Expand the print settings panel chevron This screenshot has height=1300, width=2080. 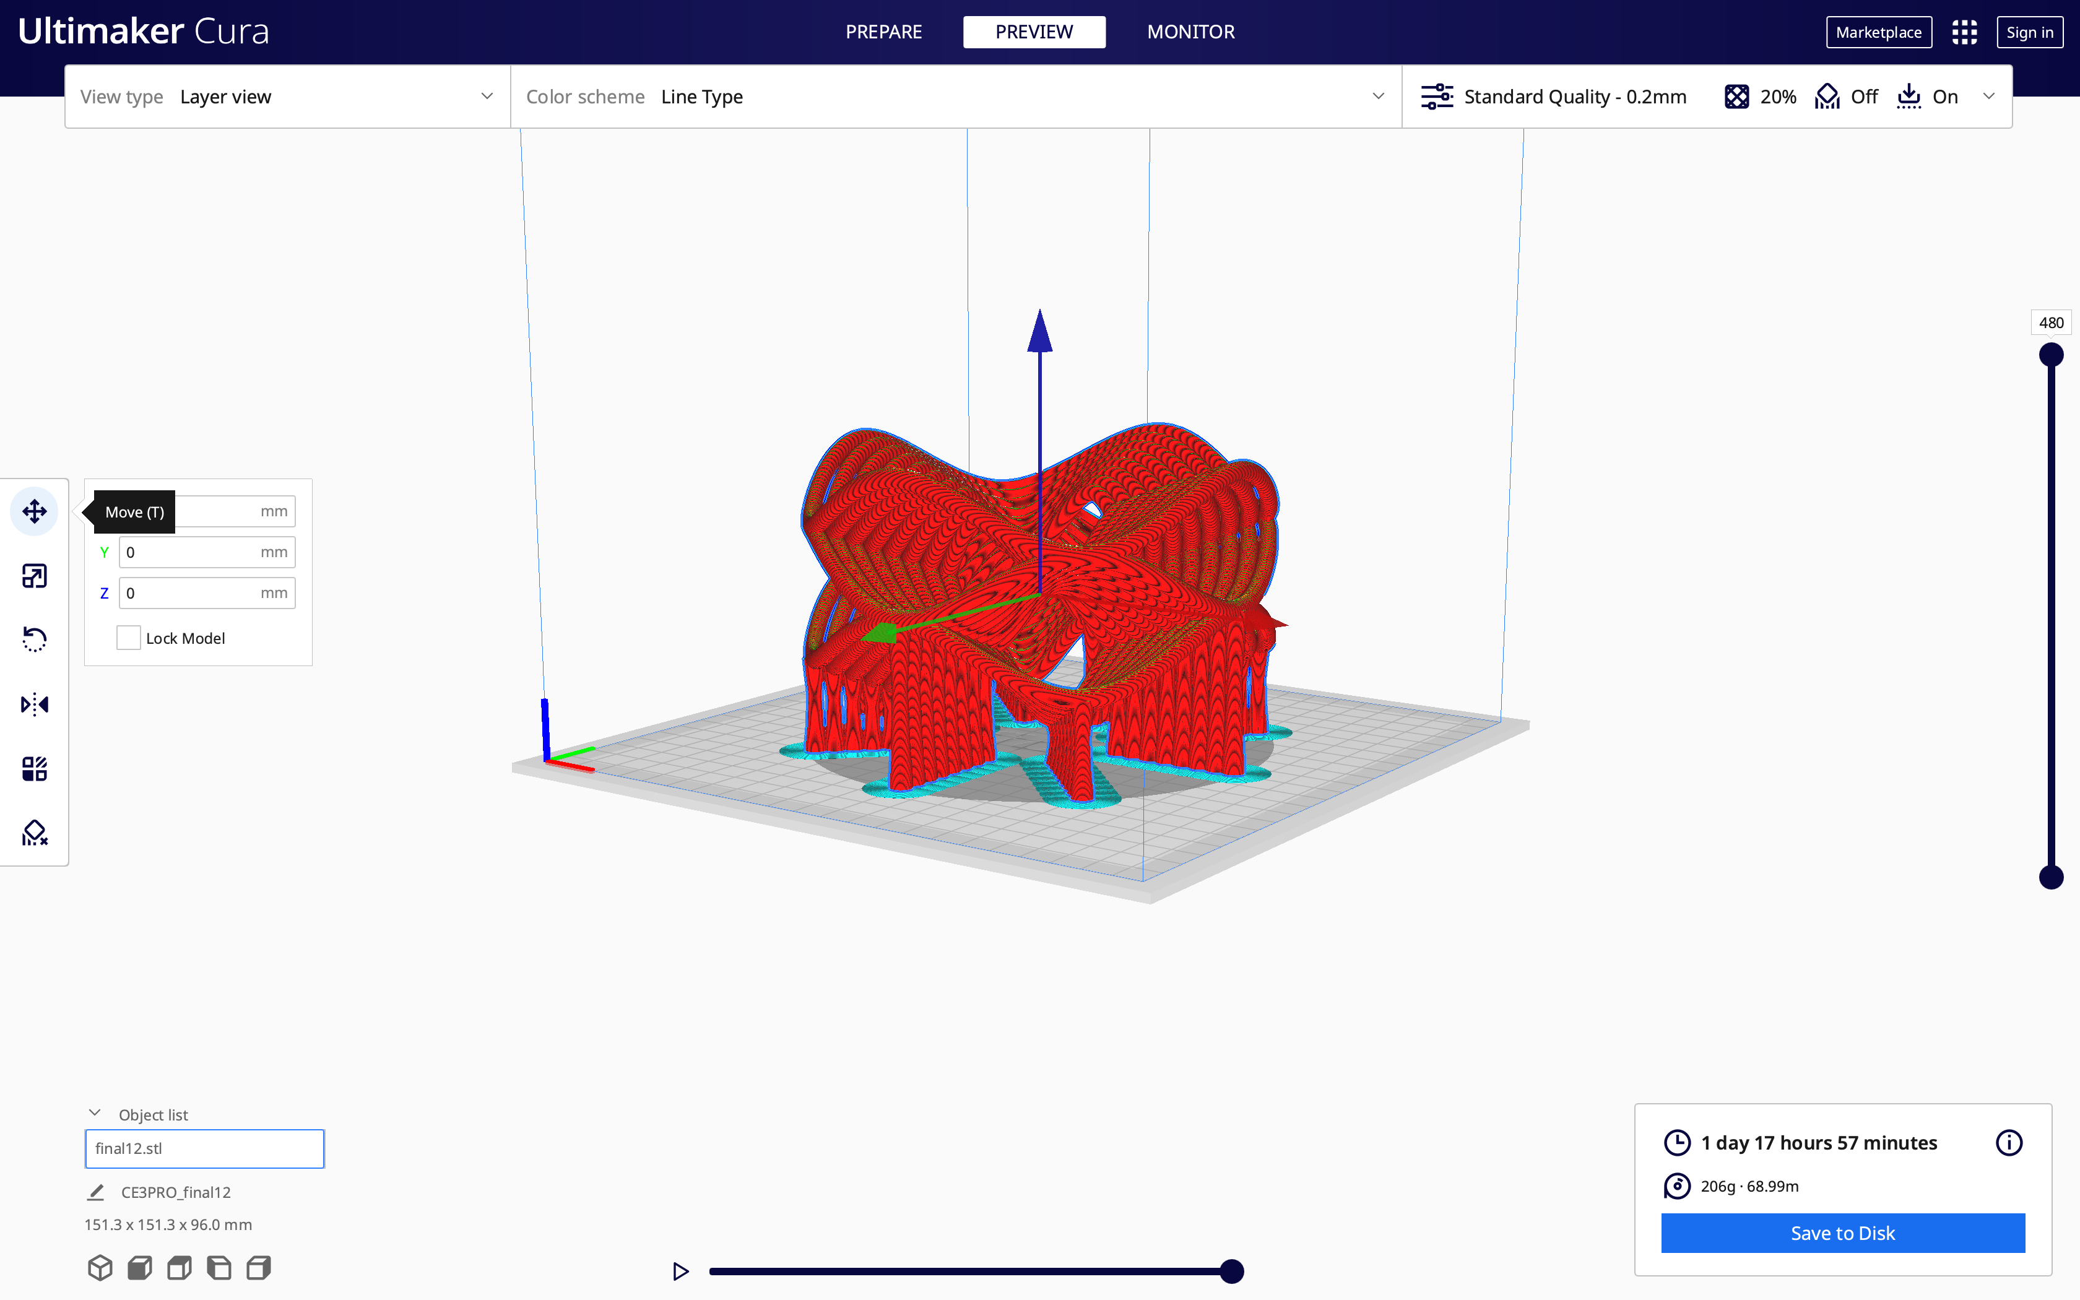[1989, 97]
